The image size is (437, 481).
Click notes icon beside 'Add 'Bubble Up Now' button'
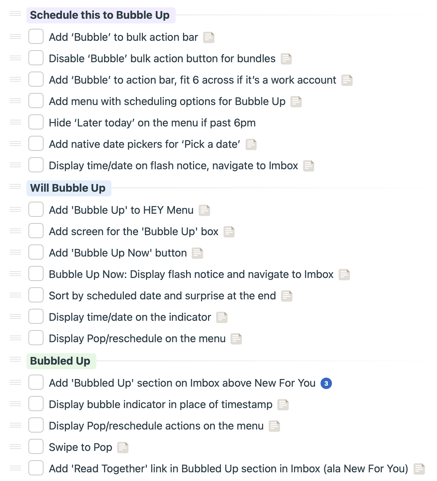[x=197, y=253]
